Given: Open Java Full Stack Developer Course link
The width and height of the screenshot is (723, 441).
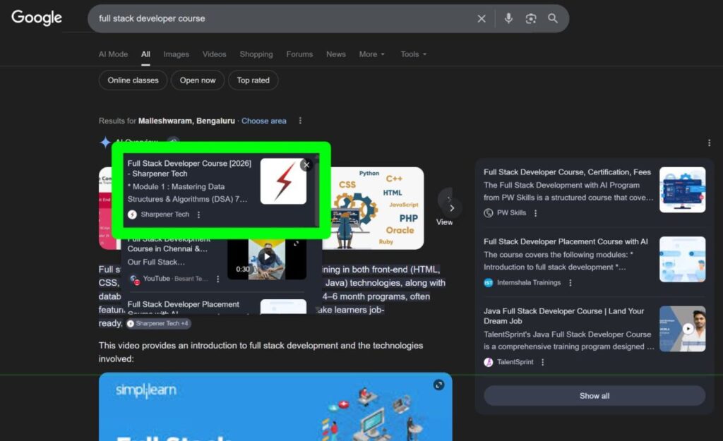Looking at the screenshot, I should click(x=564, y=315).
